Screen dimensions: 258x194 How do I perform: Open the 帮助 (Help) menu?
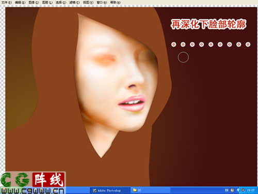click(x=115, y=3)
